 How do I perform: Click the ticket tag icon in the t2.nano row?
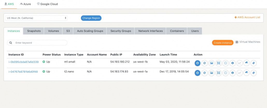click(x=254, y=73)
